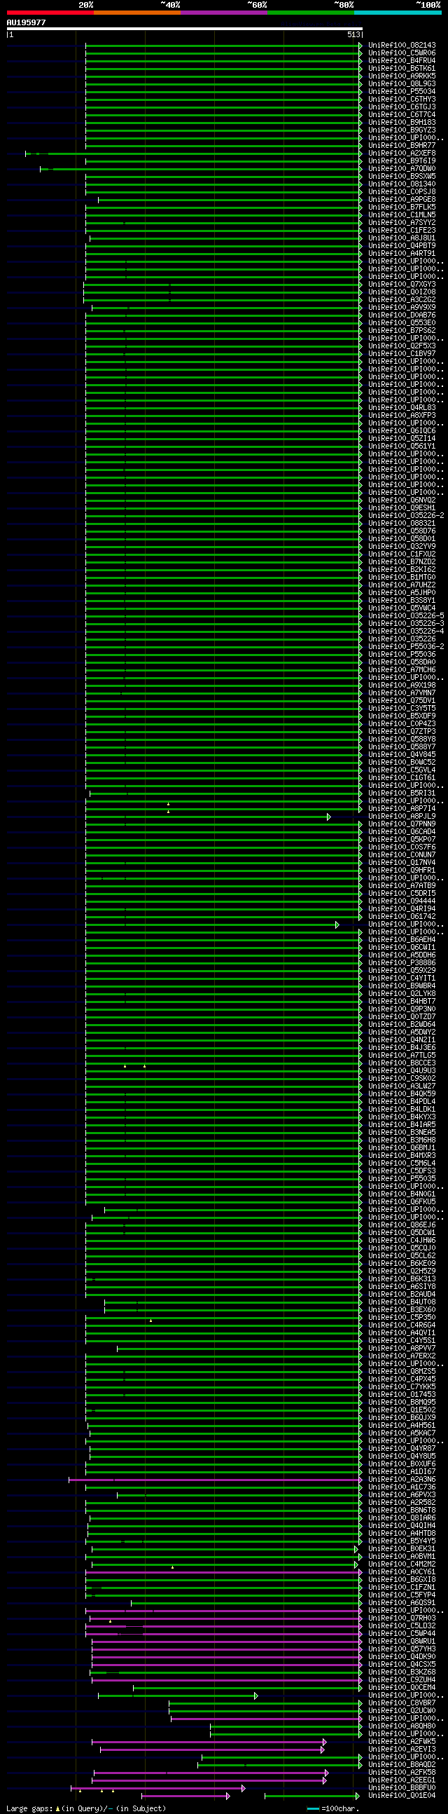Select the UniRef100_A4RT91 label

[x=402, y=254]
